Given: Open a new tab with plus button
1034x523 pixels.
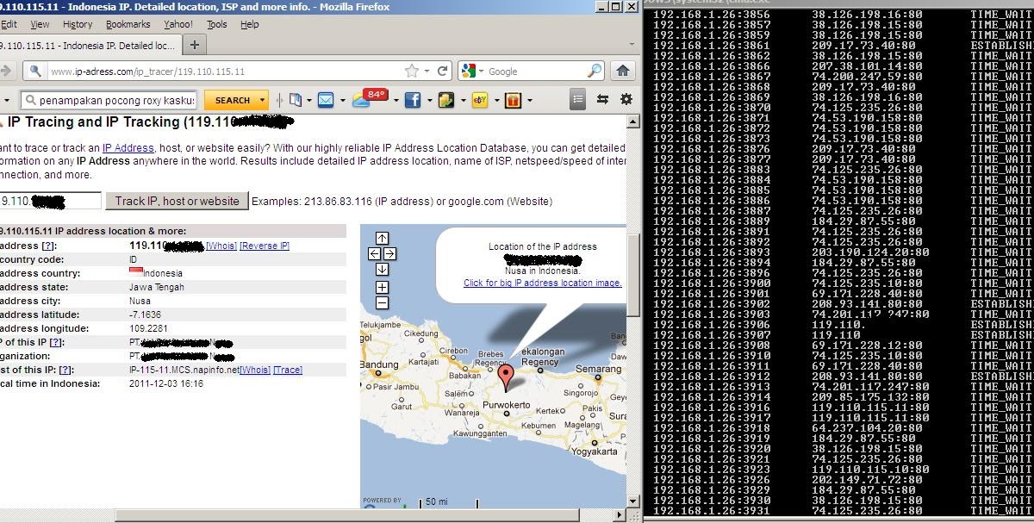Looking at the screenshot, I should pos(195,45).
